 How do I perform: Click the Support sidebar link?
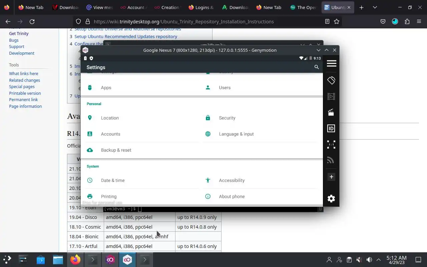17,47
